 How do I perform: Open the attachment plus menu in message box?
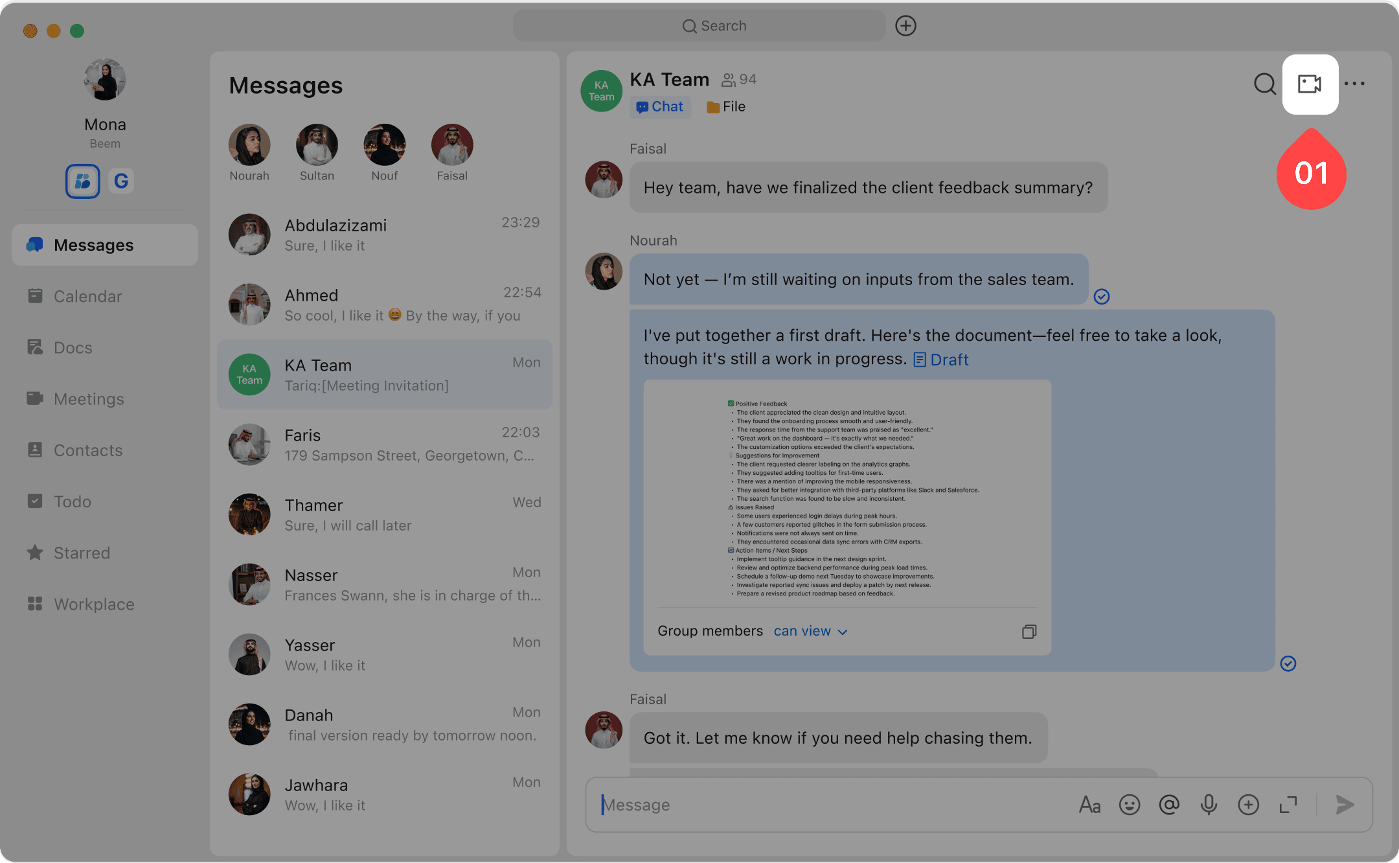pyautogui.click(x=1248, y=805)
